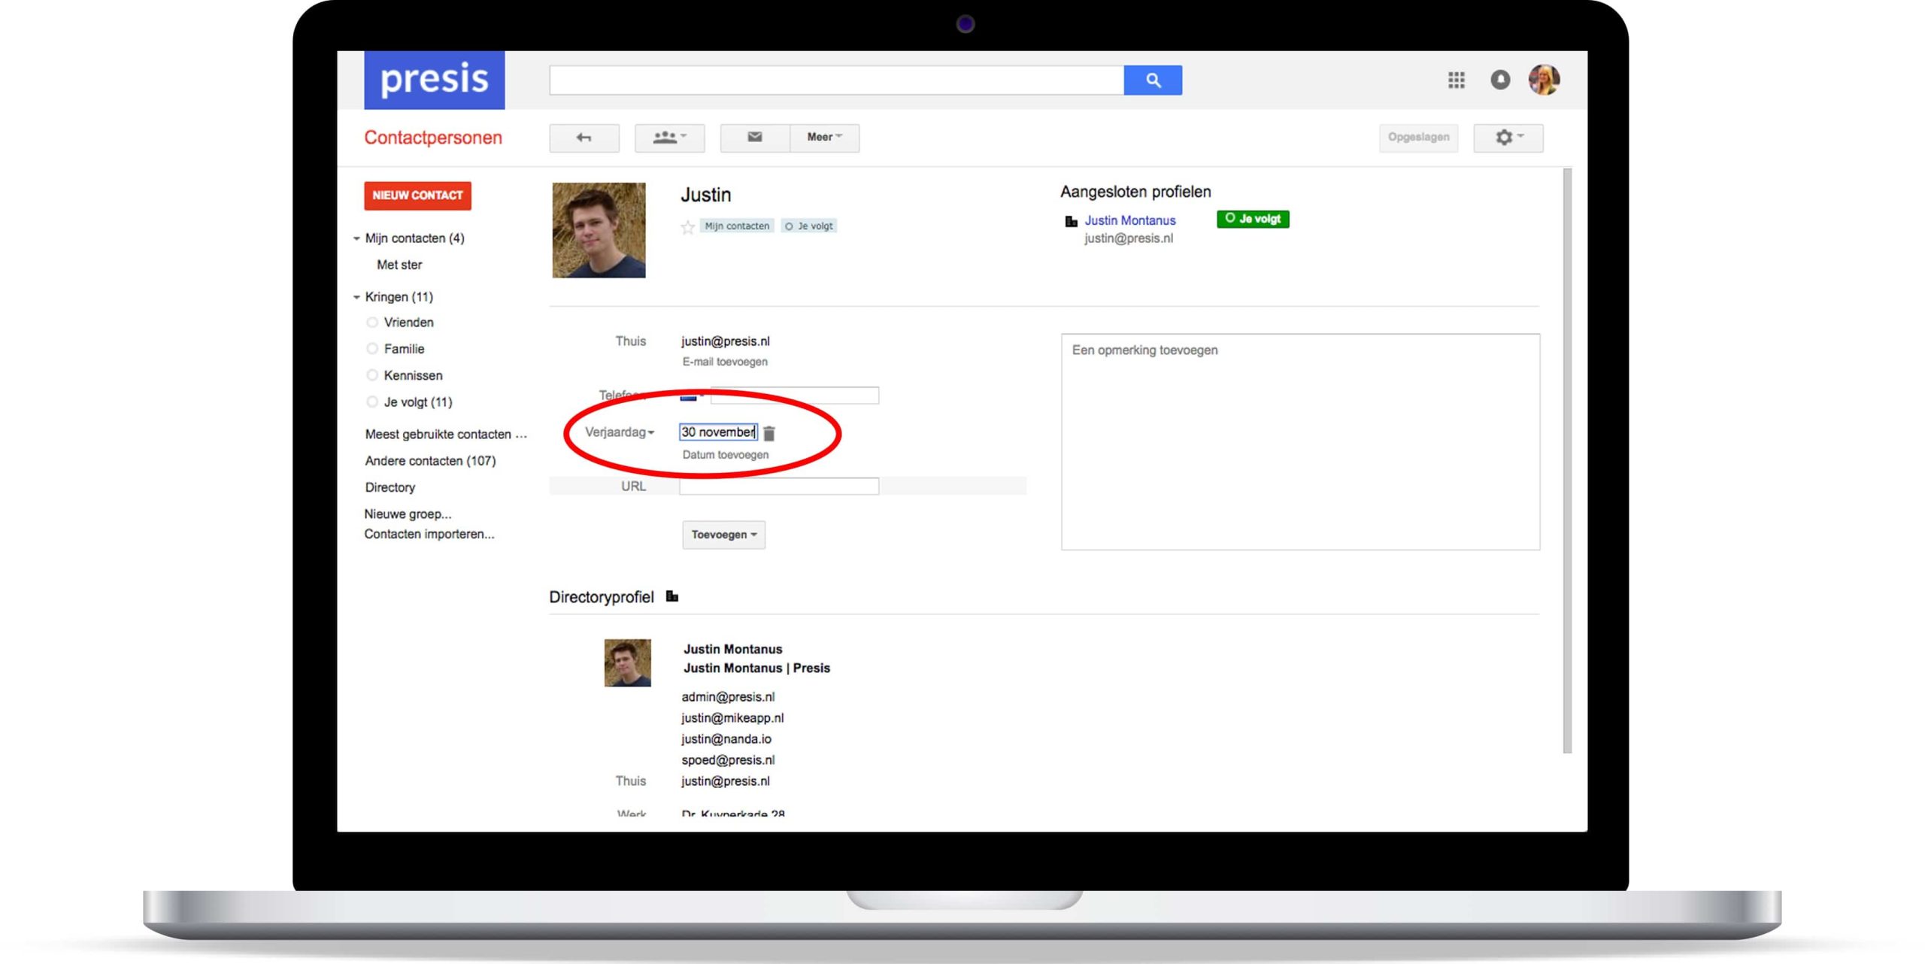Delete birthday with the trash icon
1925x964 pixels.
(x=768, y=433)
